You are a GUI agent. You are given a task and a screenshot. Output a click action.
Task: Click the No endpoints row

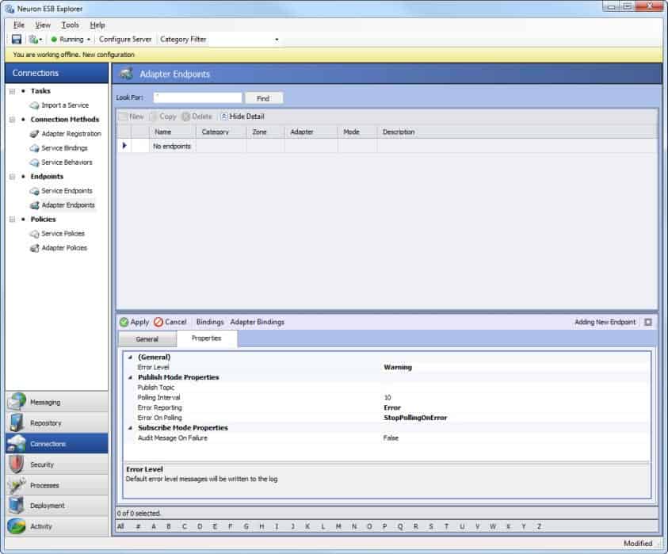tap(387, 146)
